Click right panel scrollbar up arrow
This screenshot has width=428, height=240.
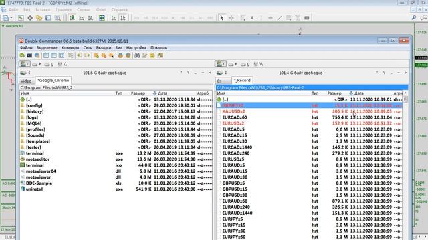[405, 93]
